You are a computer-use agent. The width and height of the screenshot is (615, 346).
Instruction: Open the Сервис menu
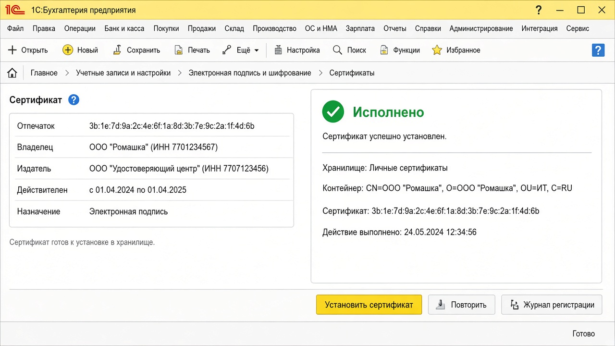578,28
